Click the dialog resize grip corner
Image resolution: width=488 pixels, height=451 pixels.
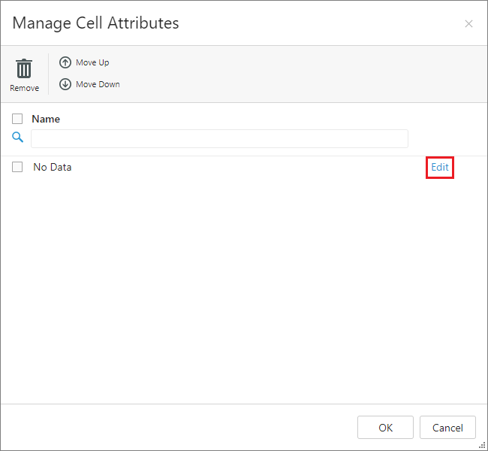click(482, 445)
